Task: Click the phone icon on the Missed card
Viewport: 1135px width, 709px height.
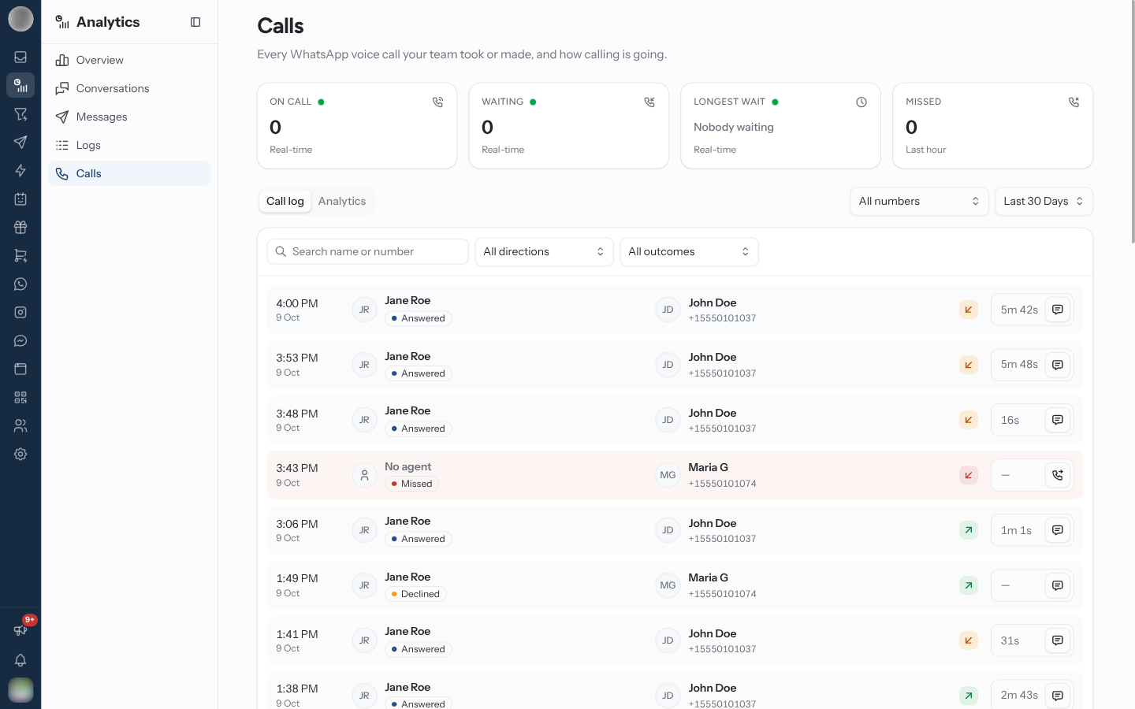Action: point(1074,102)
